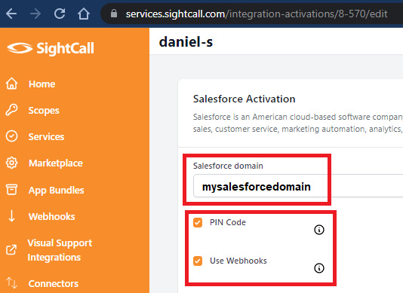Screen dimensions: 403x293
Task: Click the Scopes key icon
Action: [11, 110]
